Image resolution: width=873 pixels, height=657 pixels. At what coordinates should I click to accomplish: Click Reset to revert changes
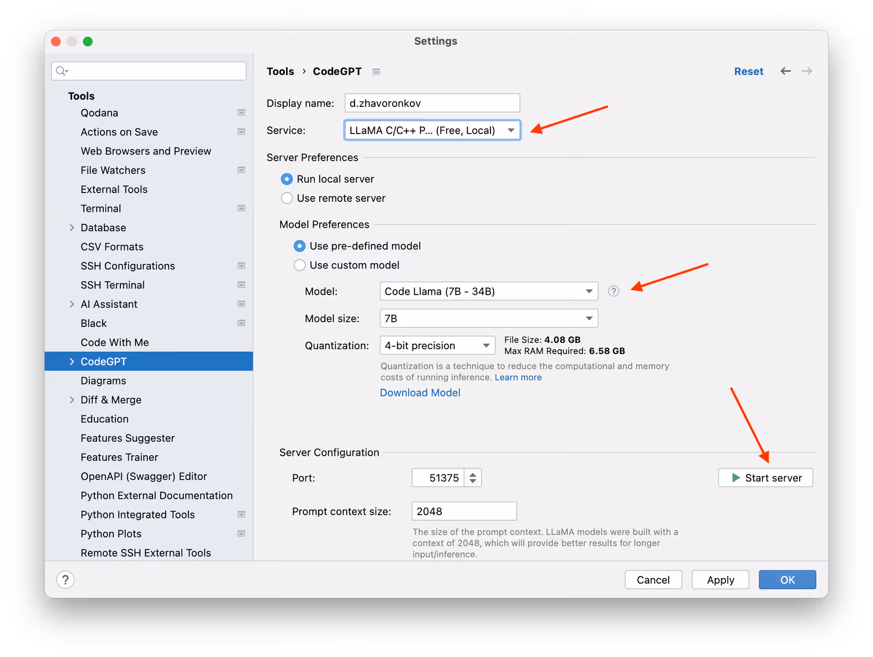pyautogui.click(x=748, y=71)
